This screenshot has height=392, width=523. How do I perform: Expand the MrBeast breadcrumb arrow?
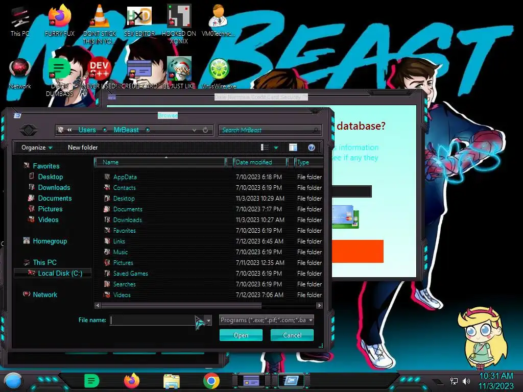pyautogui.click(x=148, y=130)
